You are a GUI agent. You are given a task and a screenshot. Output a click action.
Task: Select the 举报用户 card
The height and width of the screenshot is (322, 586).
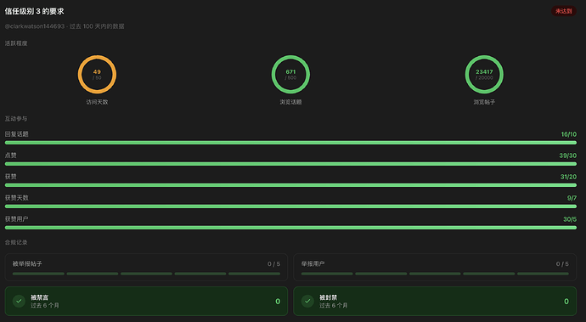point(435,267)
